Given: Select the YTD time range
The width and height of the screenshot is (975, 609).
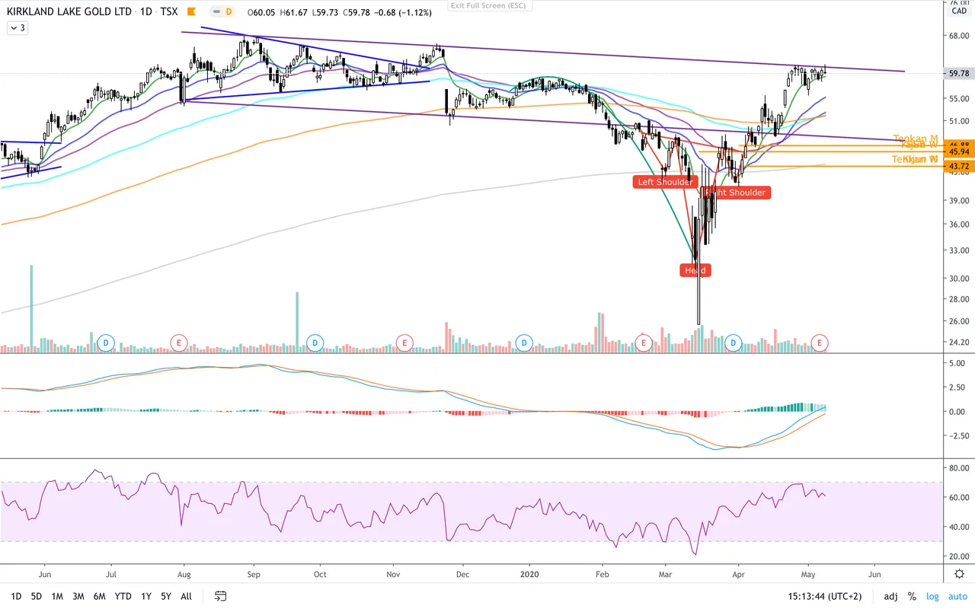Looking at the screenshot, I should point(122,596).
